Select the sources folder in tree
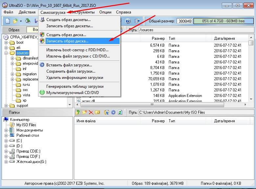The height and width of the screenshot is (189, 256). click(23, 53)
